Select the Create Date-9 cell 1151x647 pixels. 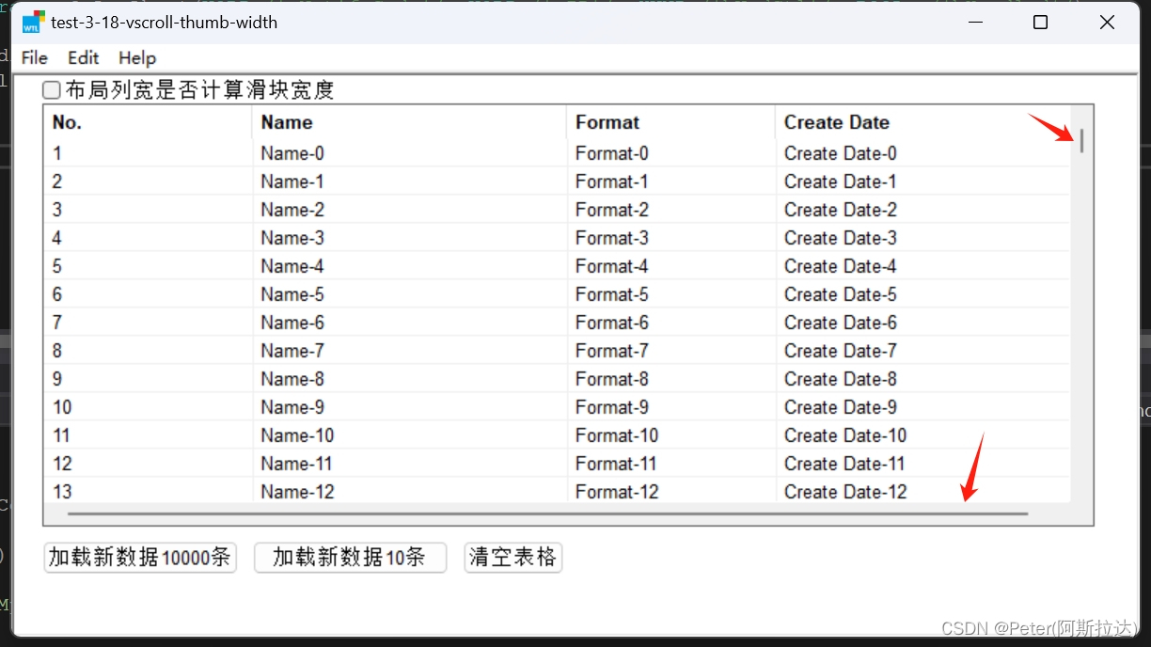(923, 407)
